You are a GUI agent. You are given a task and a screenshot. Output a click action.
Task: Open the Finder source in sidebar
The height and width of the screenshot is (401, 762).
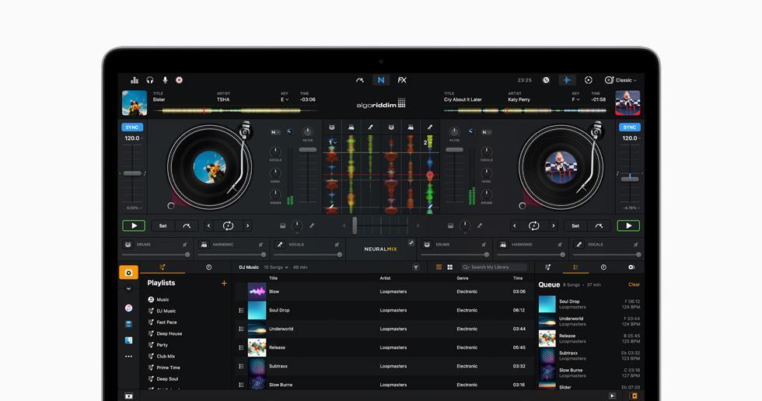pyautogui.click(x=129, y=340)
